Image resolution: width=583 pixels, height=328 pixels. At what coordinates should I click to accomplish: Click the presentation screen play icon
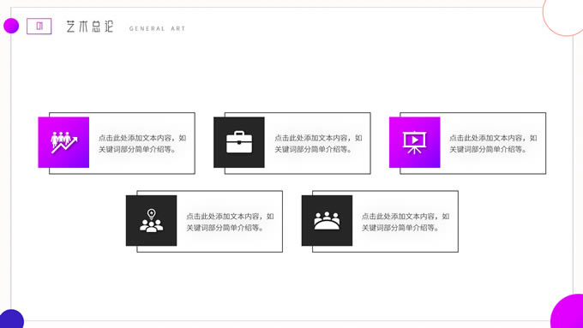point(415,142)
